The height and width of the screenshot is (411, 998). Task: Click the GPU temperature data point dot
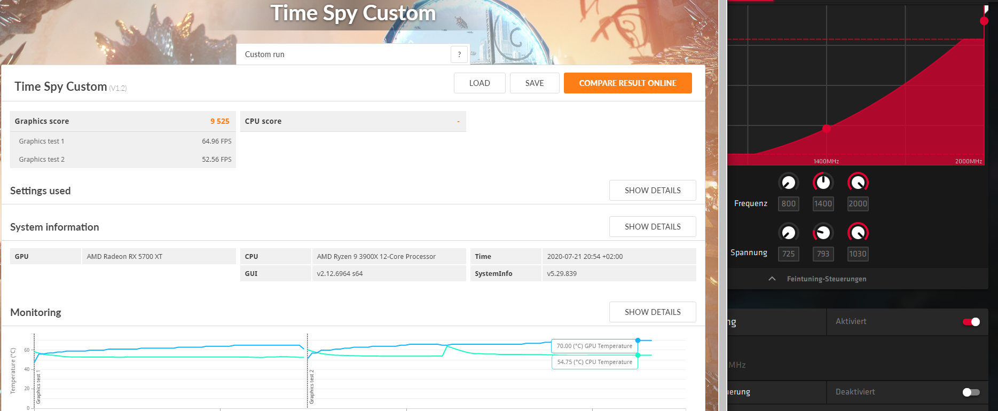tap(638, 340)
